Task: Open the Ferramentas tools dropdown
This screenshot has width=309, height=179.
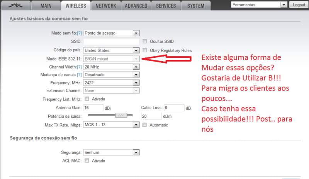Action: [x=259, y=5]
